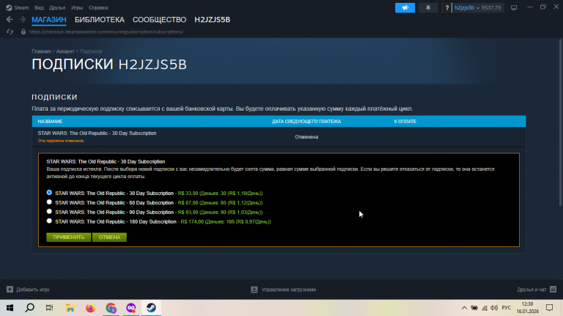Open Task View on taskbar
Image resolution: width=563 pixels, height=316 pixels.
click(50, 308)
